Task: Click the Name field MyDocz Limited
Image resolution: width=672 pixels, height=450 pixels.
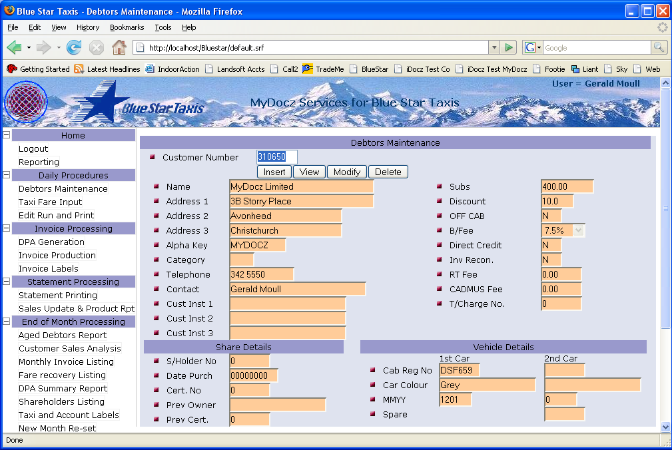Action: tap(301, 186)
